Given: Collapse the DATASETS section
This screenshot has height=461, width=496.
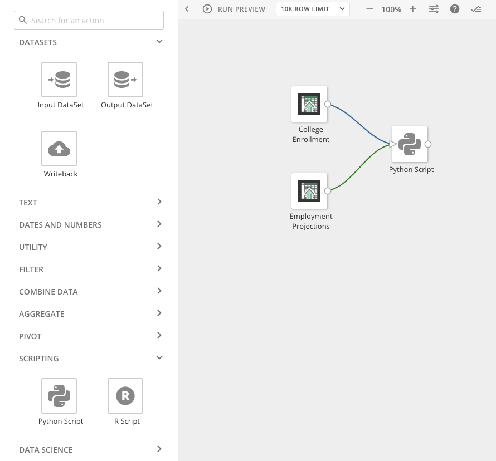Looking at the screenshot, I should pos(159,41).
